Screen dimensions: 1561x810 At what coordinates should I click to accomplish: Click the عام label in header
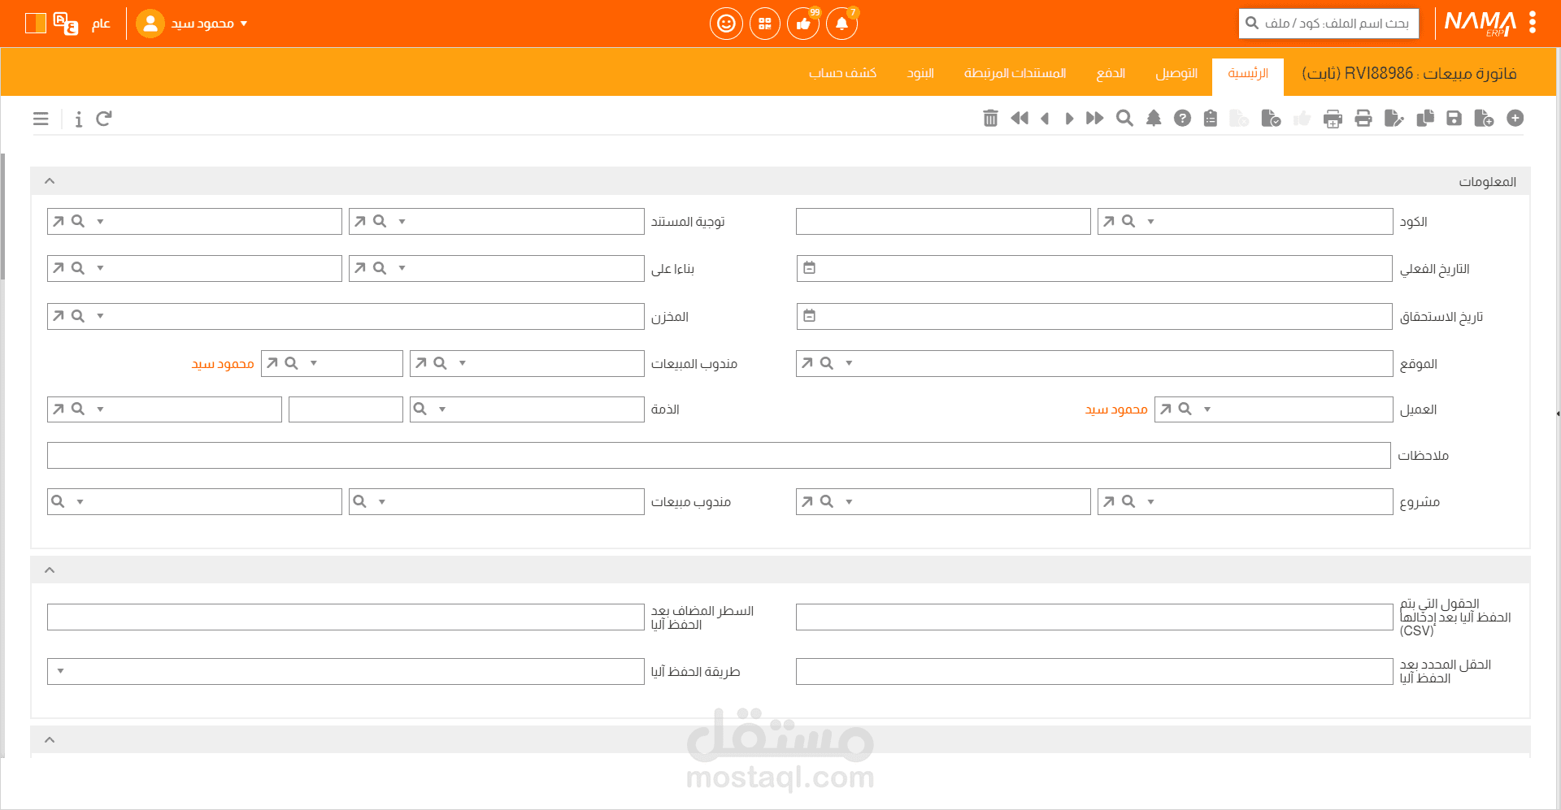101,24
